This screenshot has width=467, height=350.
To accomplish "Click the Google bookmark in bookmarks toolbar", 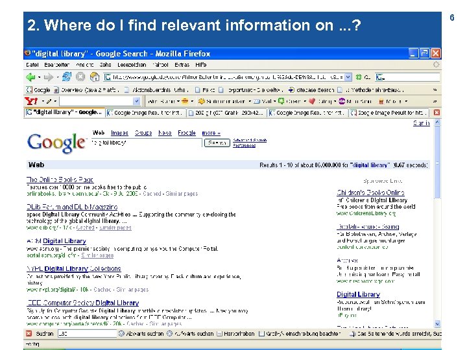I will [x=38, y=90].
